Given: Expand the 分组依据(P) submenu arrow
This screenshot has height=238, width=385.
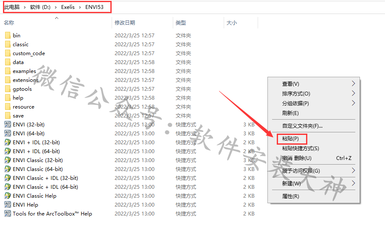Looking at the screenshot, I should click(353, 103).
